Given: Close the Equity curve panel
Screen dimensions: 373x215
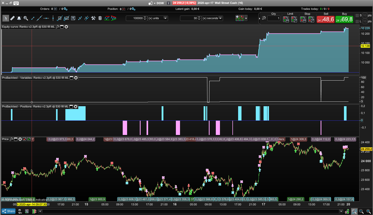Looking at the screenshot, I should click(66, 27).
